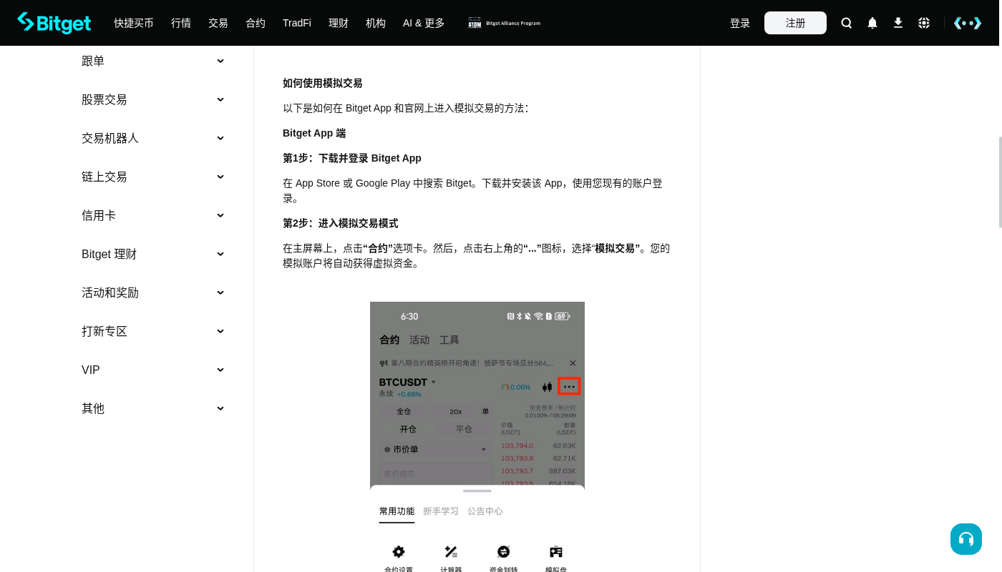Open notifications bell icon

[x=872, y=23]
